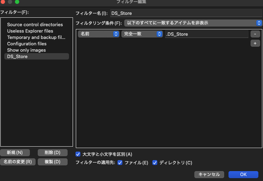Screen dimensions: 263x181
Task: Click the .DS_Store condition value field
Action: click(x=206, y=34)
